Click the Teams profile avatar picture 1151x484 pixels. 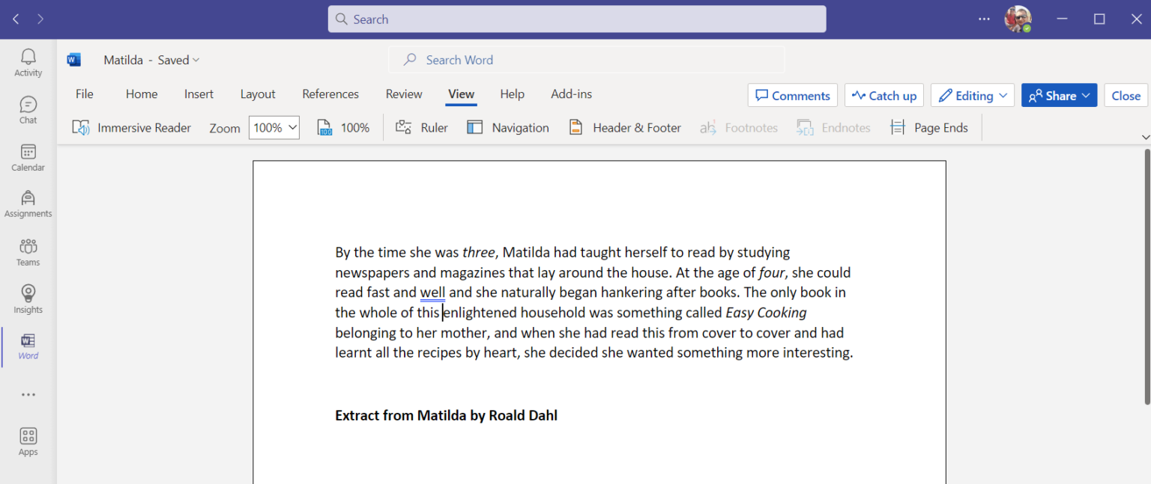click(1018, 19)
